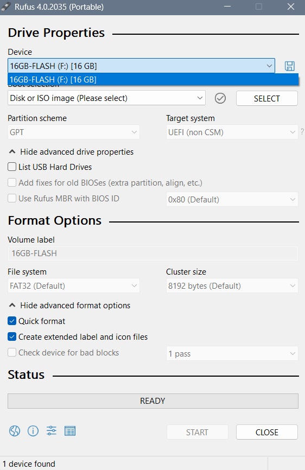Uncheck Create extended label and icon files
The width and height of the screenshot is (305, 470).
12,336
